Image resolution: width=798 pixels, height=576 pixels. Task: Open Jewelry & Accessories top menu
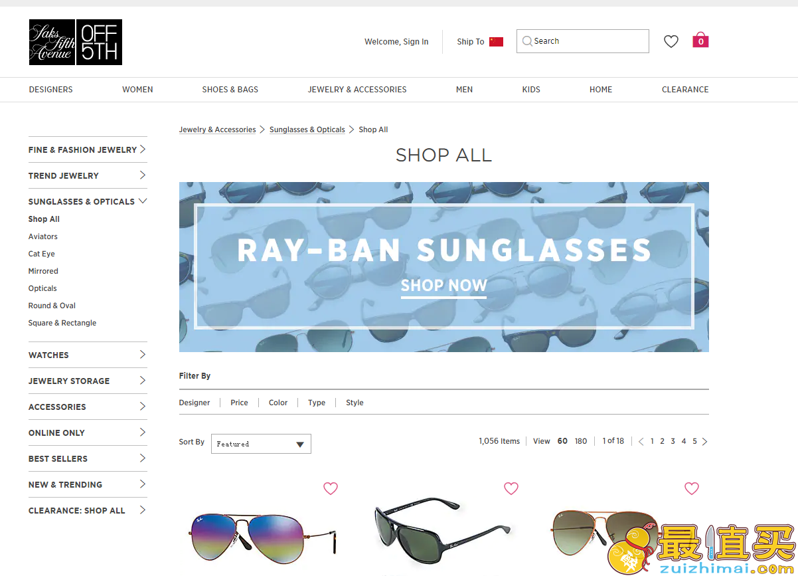[x=357, y=90]
